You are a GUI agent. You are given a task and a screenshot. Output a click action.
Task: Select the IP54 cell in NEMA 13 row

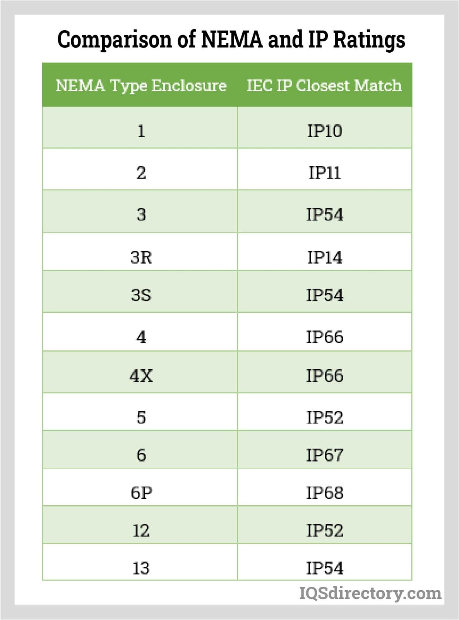[324, 568]
